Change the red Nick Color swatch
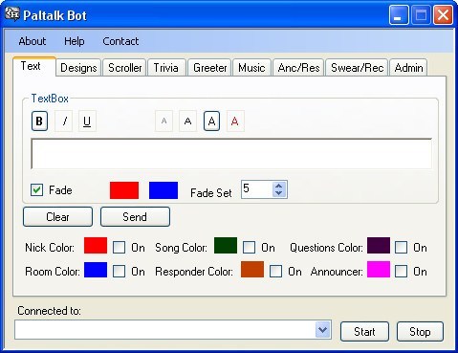The width and height of the screenshot is (458, 353). pyautogui.click(x=96, y=245)
